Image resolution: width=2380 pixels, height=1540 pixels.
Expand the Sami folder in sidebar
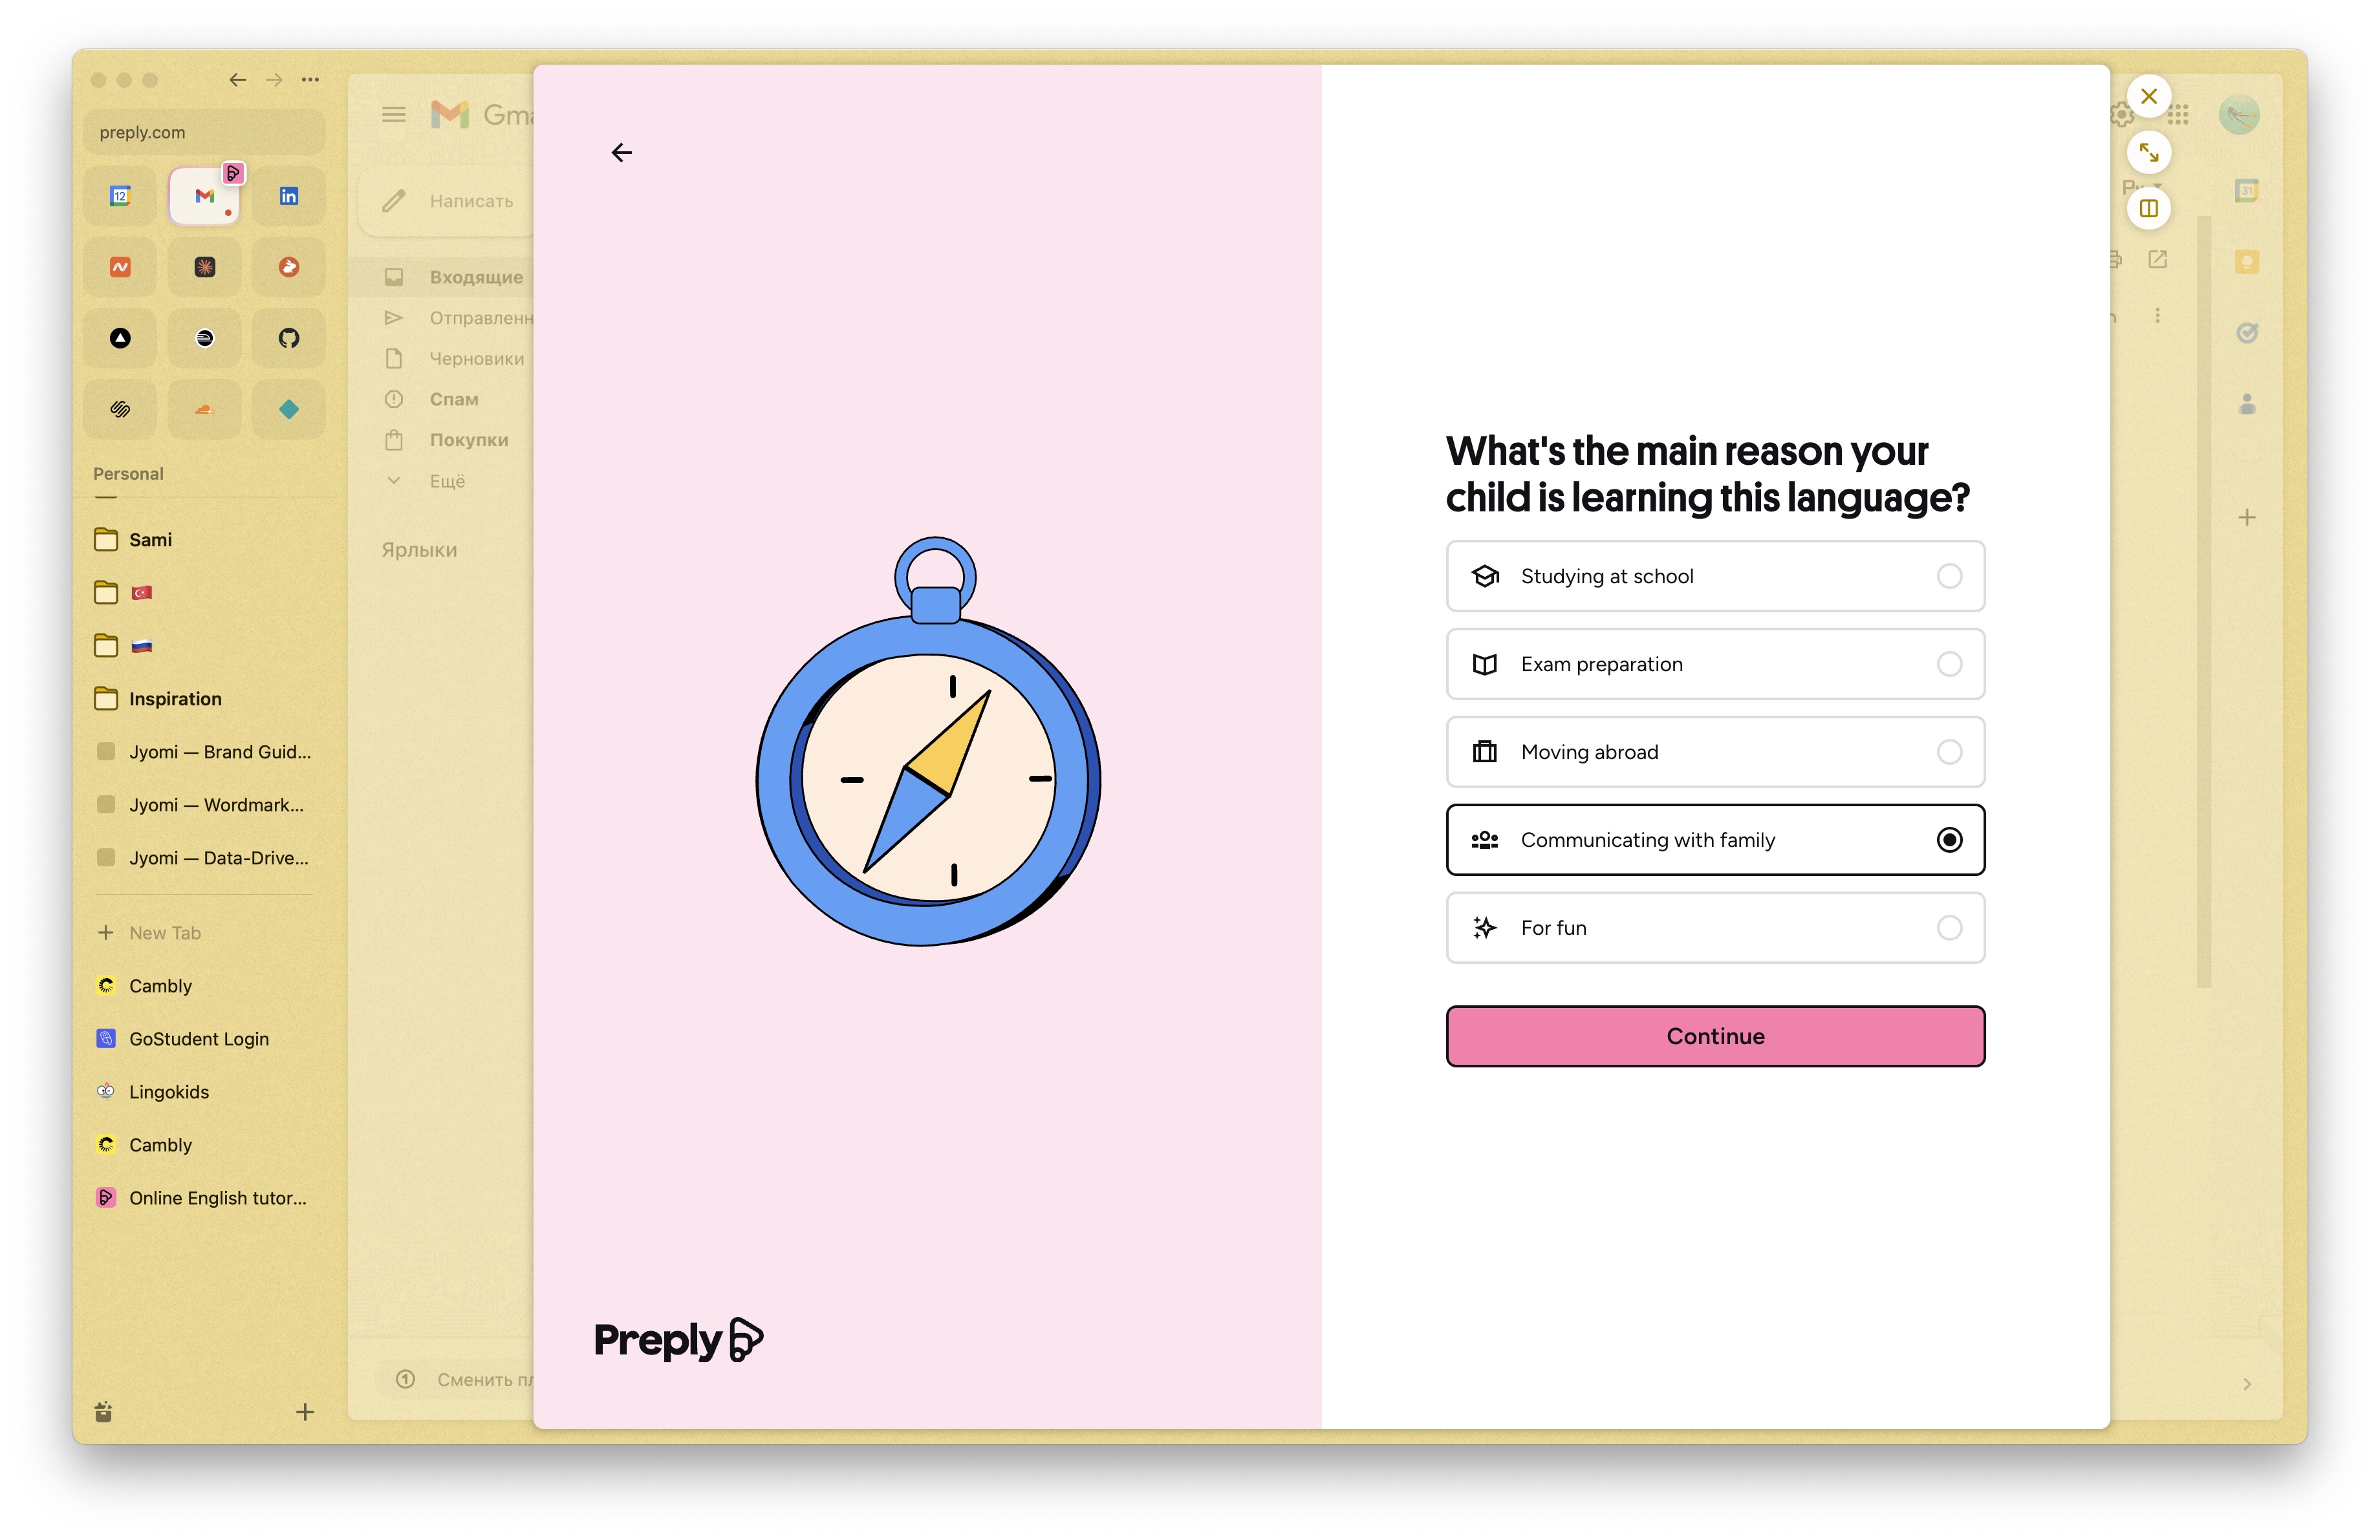pos(150,540)
